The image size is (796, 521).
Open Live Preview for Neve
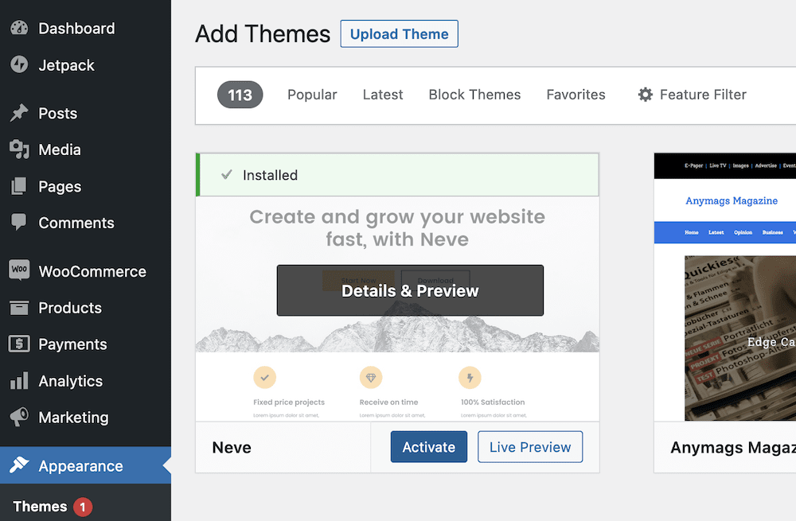point(529,447)
